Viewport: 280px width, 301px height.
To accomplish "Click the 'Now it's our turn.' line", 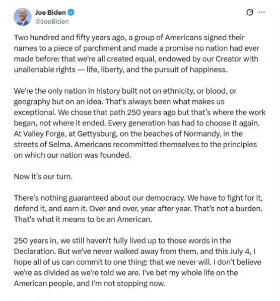I will click(43, 176).
